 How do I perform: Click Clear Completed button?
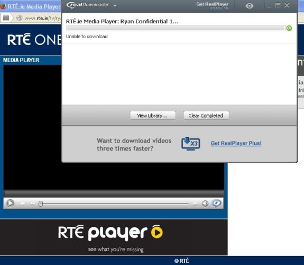(206, 116)
